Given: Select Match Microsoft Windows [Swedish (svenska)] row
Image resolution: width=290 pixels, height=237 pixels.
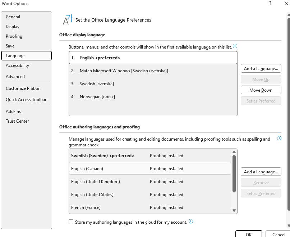Looking at the screenshot, I should [153, 71].
